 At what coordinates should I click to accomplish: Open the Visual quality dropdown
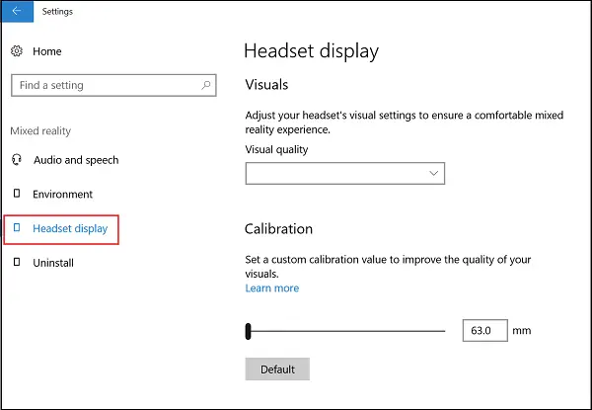point(345,174)
